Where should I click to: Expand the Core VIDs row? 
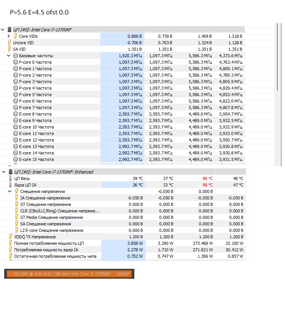(8, 36)
